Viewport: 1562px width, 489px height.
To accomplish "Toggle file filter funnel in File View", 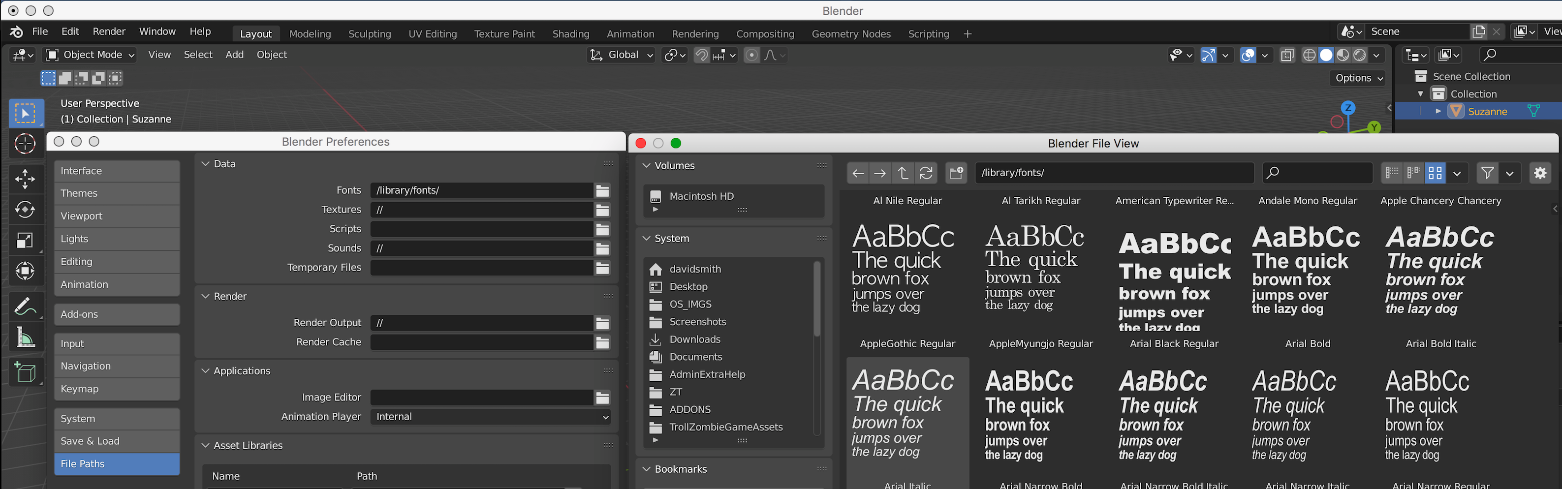I will point(1487,173).
